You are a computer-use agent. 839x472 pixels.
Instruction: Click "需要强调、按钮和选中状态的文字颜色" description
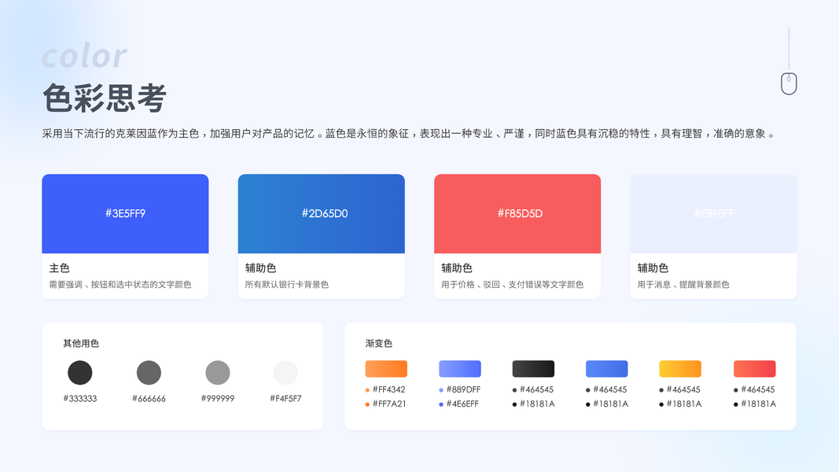pyautogui.click(x=120, y=285)
